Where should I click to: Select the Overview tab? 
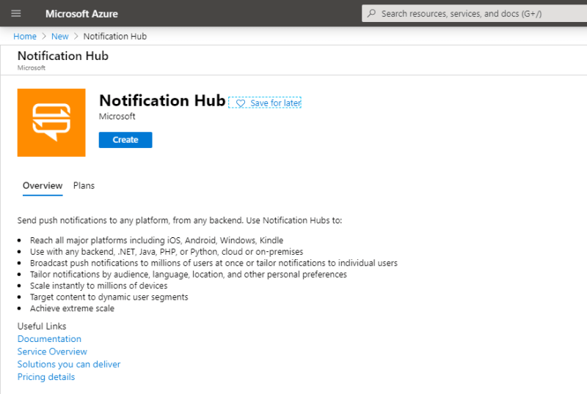[43, 186]
